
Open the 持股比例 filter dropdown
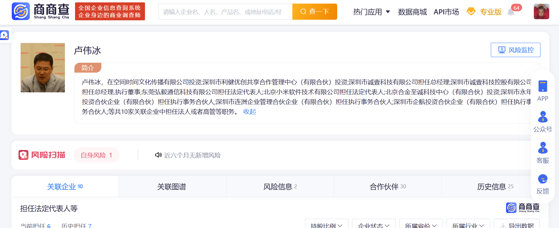click(x=327, y=225)
